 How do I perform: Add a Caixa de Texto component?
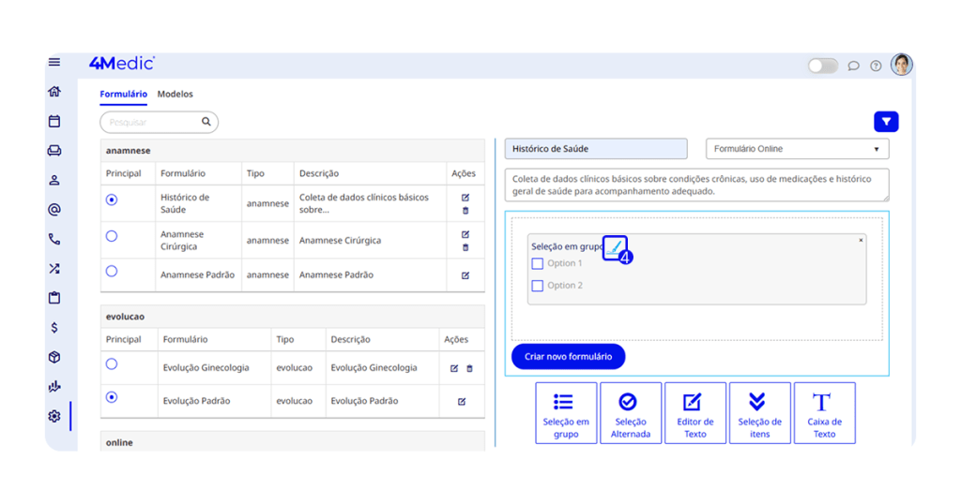(824, 412)
